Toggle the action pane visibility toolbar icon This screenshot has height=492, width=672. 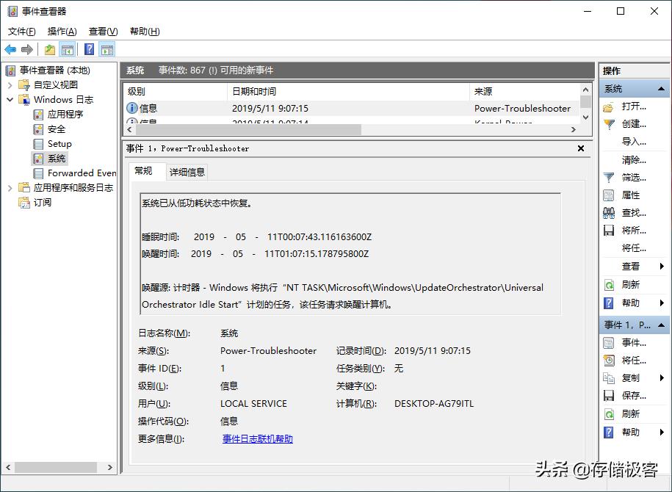point(106,48)
